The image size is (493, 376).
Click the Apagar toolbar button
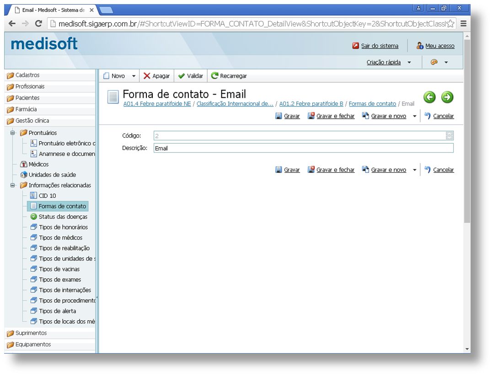156,76
